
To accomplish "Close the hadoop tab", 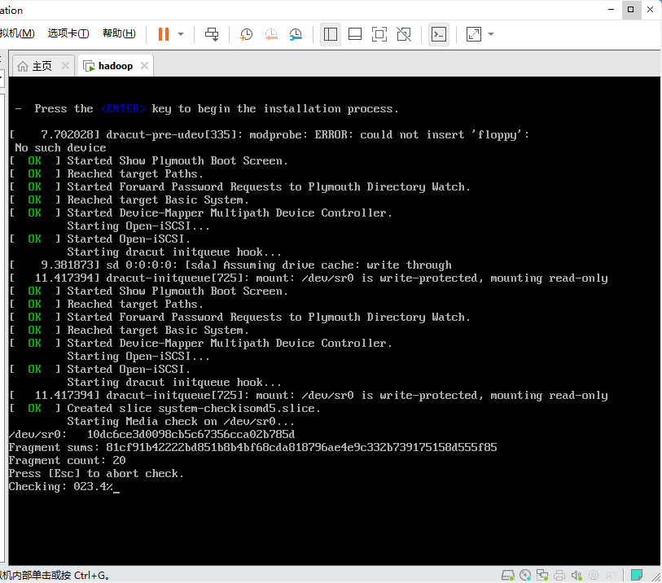I will 144,65.
